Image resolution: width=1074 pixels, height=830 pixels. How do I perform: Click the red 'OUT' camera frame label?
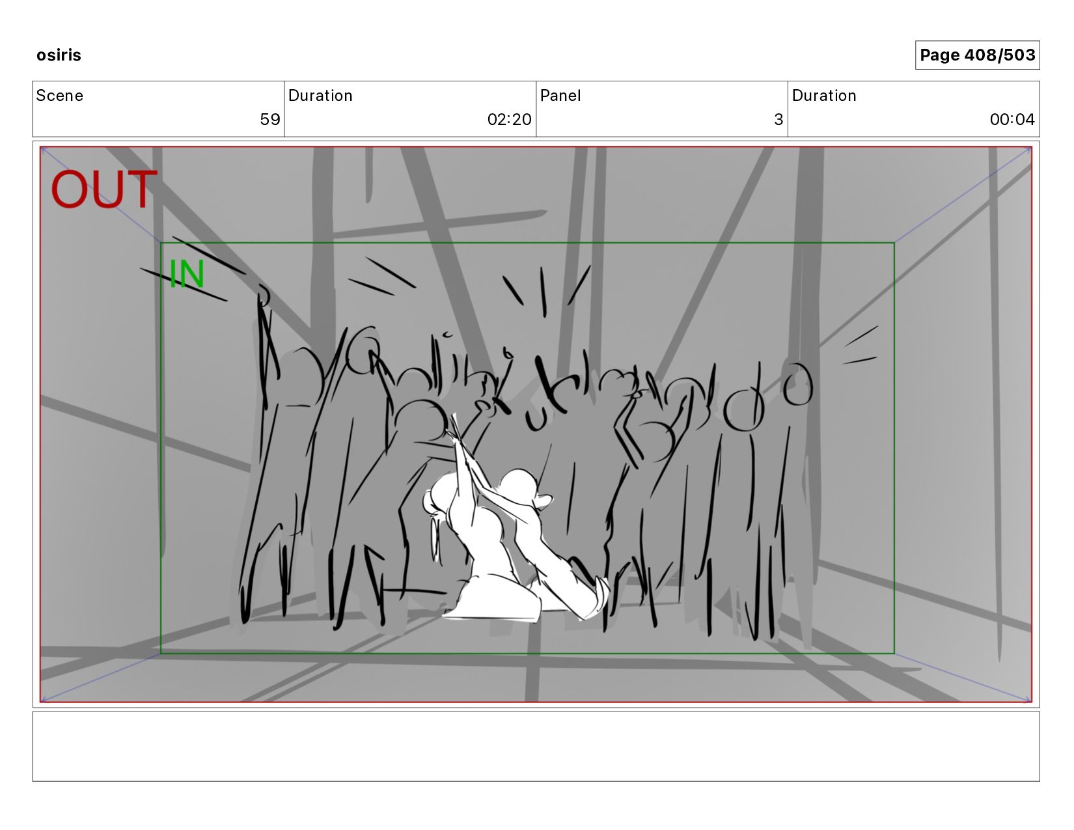[104, 189]
